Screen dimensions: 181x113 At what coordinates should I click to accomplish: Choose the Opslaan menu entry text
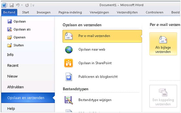tap(20, 22)
